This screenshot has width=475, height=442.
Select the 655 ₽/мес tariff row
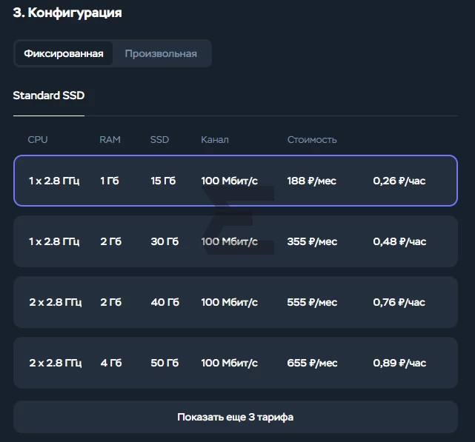coord(236,363)
